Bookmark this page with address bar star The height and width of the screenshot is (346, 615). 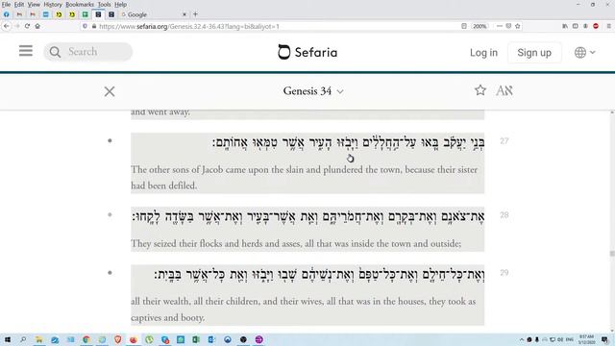(518, 26)
